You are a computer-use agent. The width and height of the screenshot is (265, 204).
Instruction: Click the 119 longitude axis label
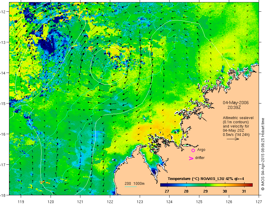point(21,202)
